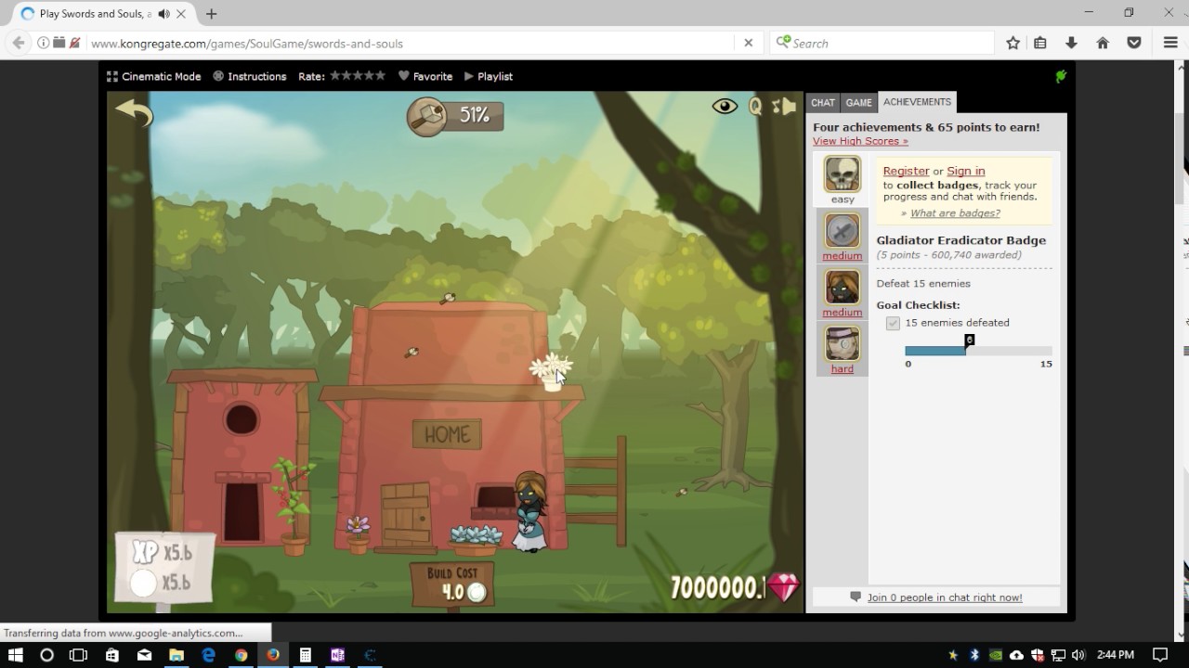Image resolution: width=1189 pixels, height=668 pixels.
Task: Open a new browser tab
Action: [x=212, y=14]
